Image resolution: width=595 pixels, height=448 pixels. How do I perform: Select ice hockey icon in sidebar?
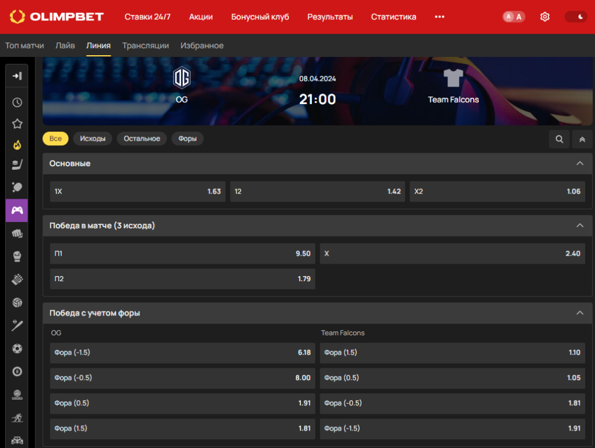point(17,164)
